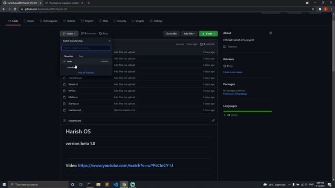Open the browser extensions puzzle icon
Screen dimensions: 335x188
tap(320, 9)
